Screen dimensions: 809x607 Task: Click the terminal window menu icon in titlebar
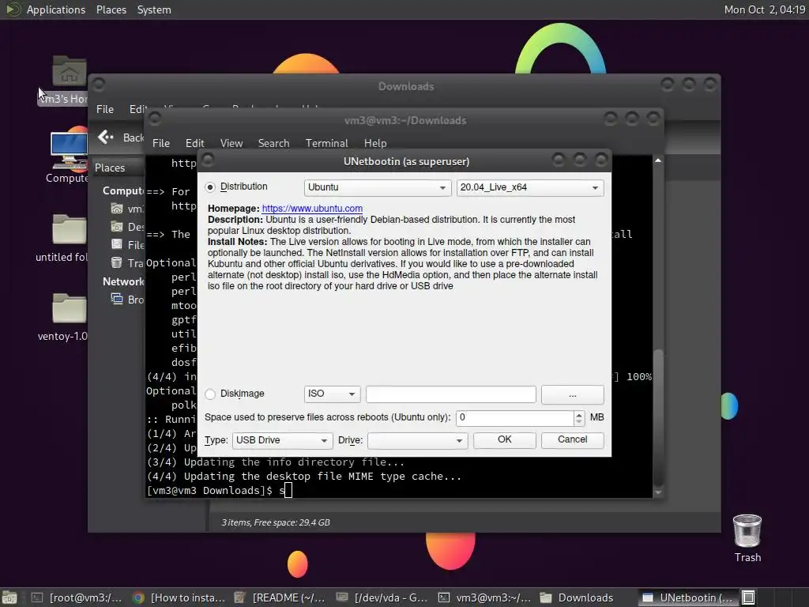click(x=154, y=119)
